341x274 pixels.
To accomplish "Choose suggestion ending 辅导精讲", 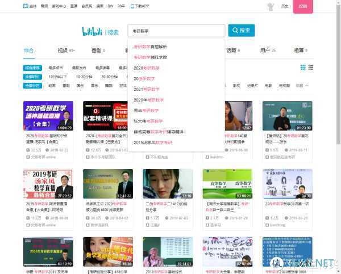I will pos(176,132).
